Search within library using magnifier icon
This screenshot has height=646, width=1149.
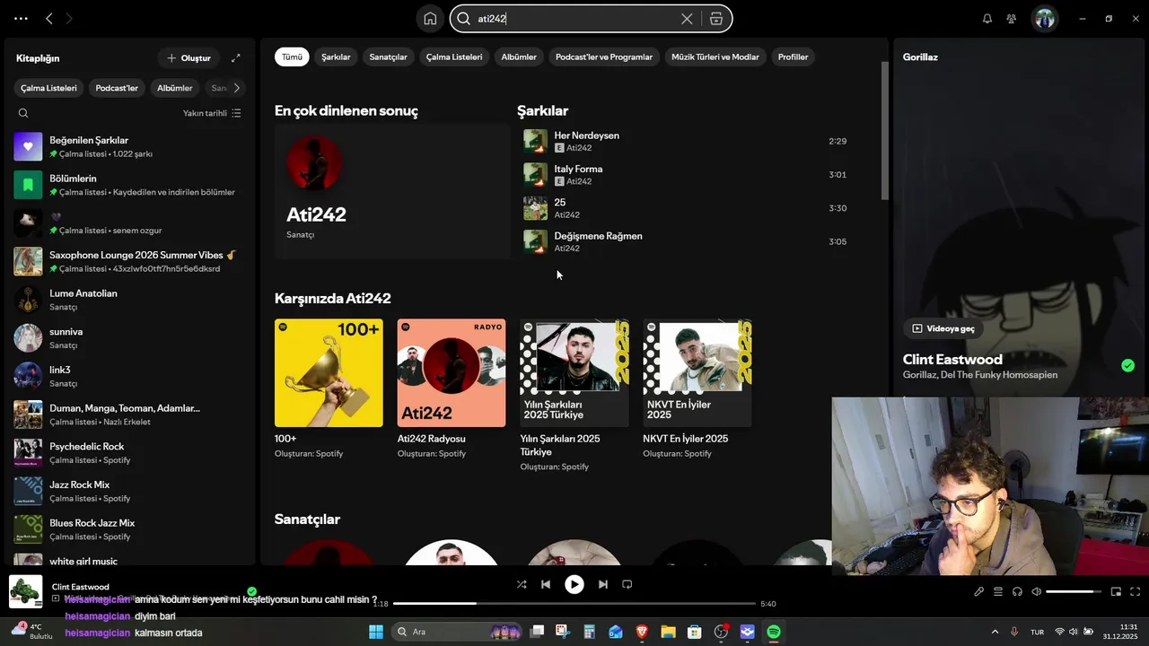(23, 113)
